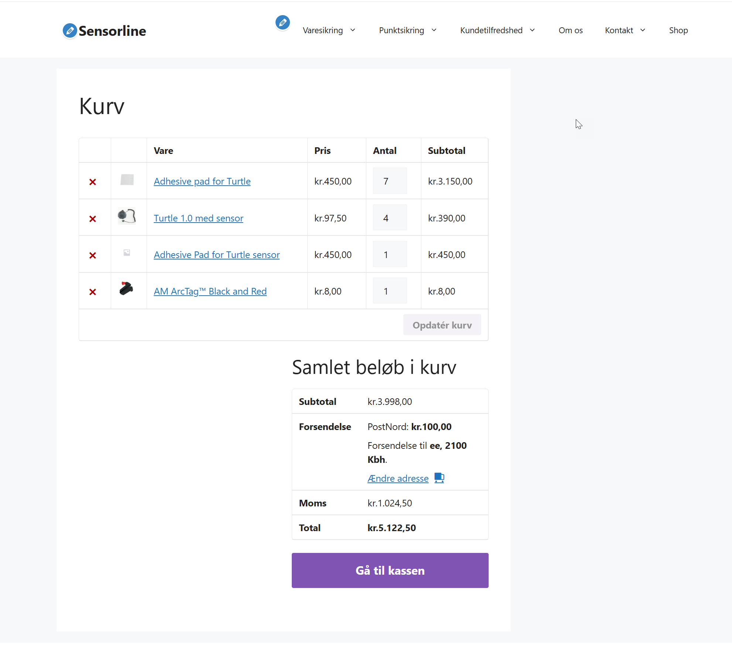Select row subtotal kr.390,00

(x=447, y=218)
